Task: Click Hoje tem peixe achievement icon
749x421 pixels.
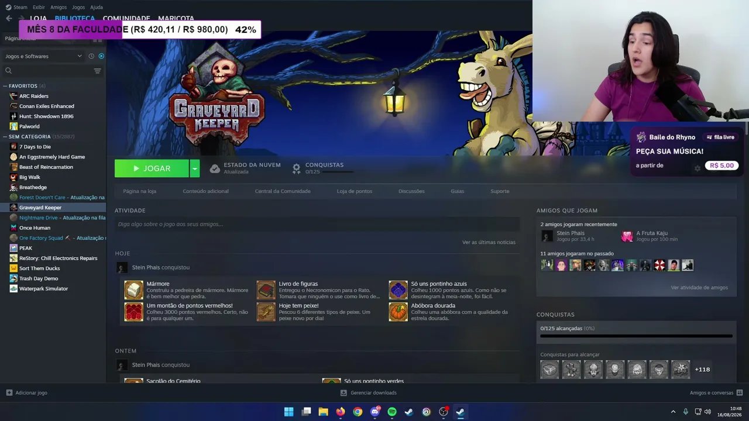Action: 266,312
